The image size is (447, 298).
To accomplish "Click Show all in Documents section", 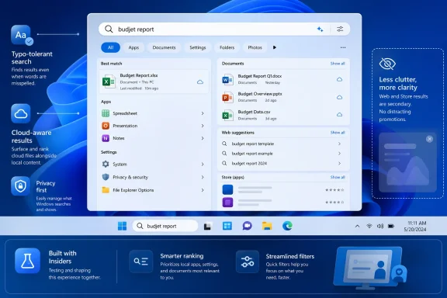I will click(338, 64).
